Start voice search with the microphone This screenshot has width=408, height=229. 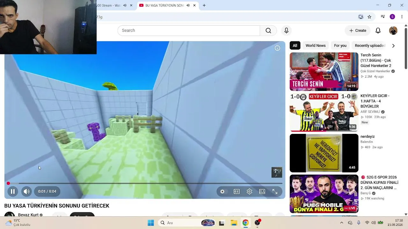point(286,31)
